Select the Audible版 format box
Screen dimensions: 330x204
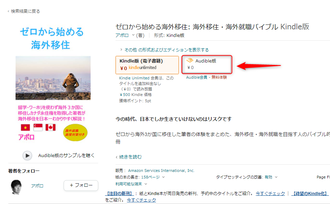[207, 65]
